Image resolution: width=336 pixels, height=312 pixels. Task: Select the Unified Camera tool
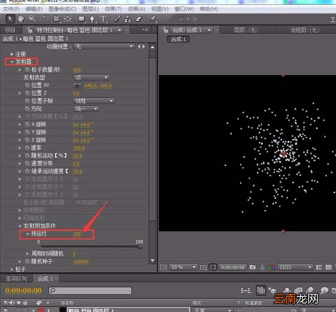coord(57,19)
